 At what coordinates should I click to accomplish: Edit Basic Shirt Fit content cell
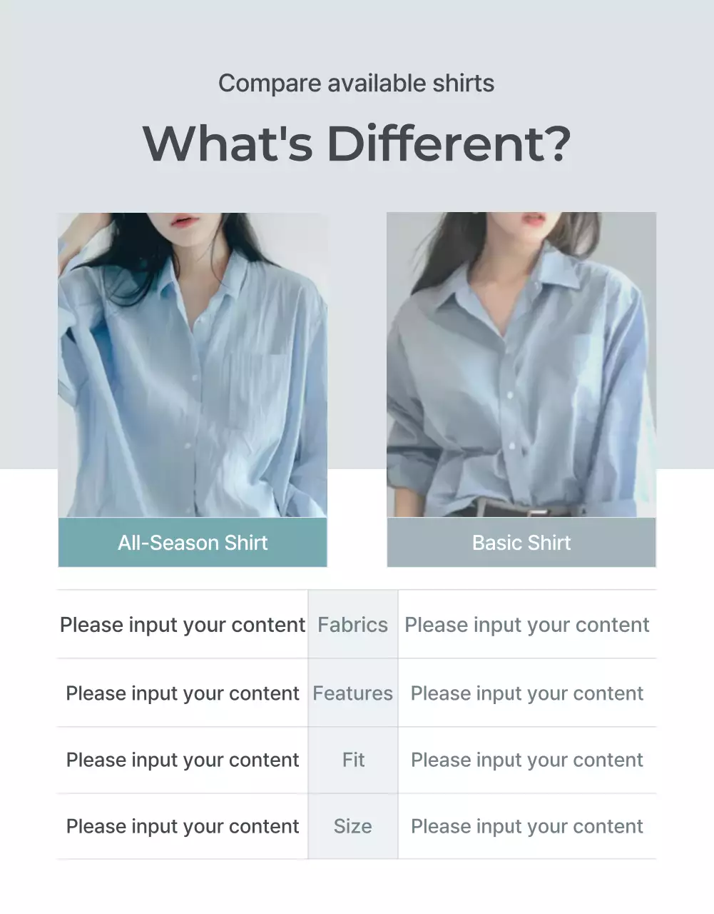pyautogui.click(x=527, y=760)
